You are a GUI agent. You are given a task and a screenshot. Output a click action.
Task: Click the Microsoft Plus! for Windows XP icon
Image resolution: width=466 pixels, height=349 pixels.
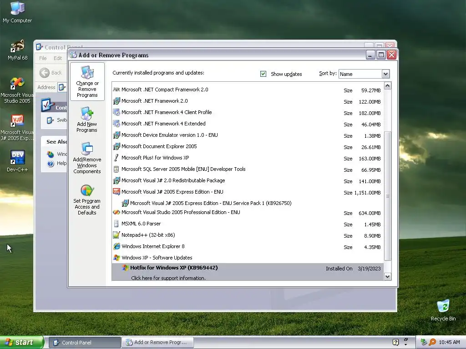tap(116, 158)
